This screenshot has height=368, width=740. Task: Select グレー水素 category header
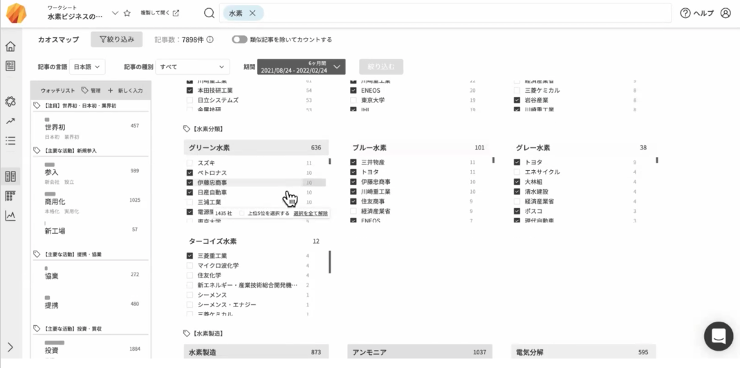(583, 147)
